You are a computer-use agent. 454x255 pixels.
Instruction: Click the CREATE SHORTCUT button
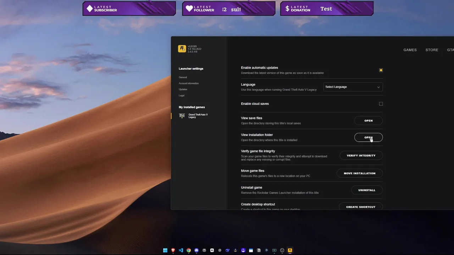pyautogui.click(x=361, y=207)
